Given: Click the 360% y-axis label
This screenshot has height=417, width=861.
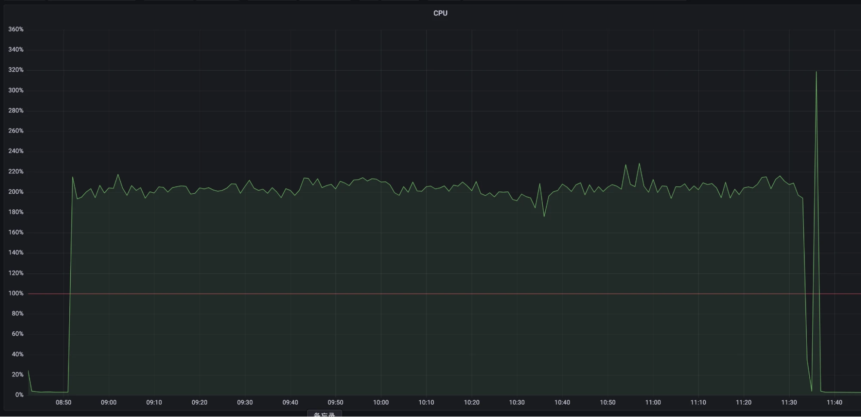Looking at the screenshot, I should [x=16, y=29].
